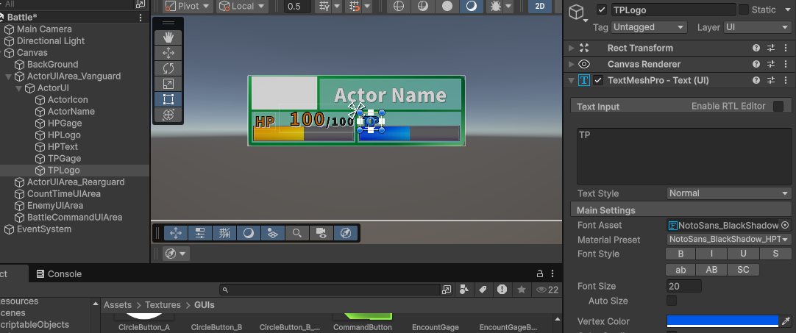Screen dimensions: 796x333
Task: Click the eyedropper next to Vertex Color
Action: pyautogui.click(x=786, y=321)
